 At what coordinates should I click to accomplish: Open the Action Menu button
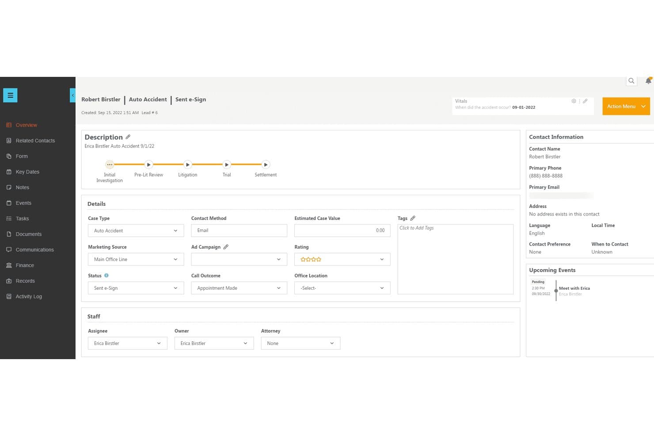(626, 106)
